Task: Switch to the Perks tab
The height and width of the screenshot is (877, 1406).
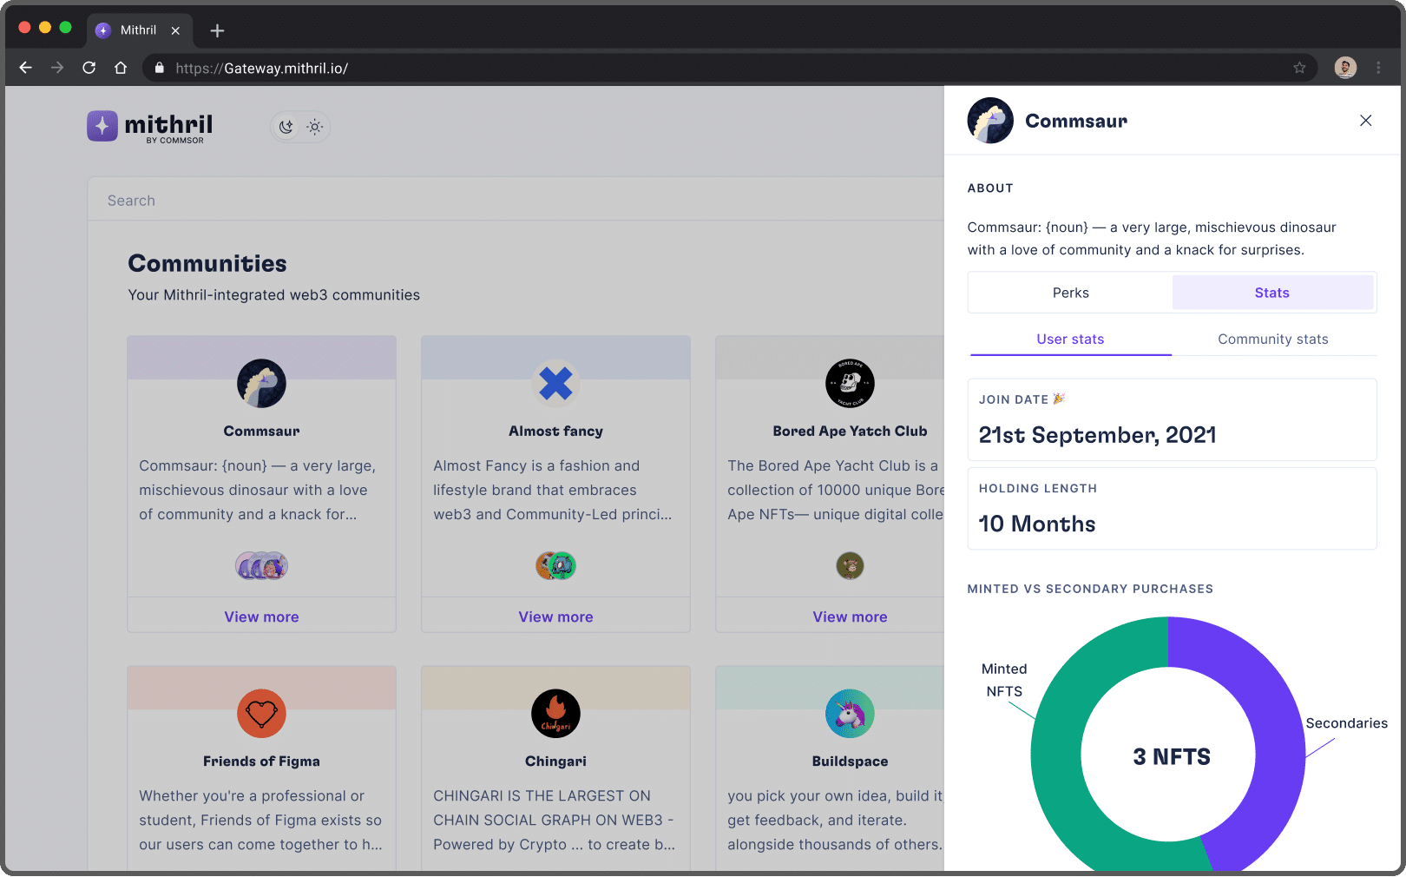Action: [x=1070, y=293]
